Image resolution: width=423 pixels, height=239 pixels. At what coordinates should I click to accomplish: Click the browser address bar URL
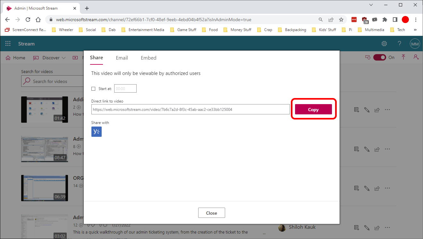[154, 20]
